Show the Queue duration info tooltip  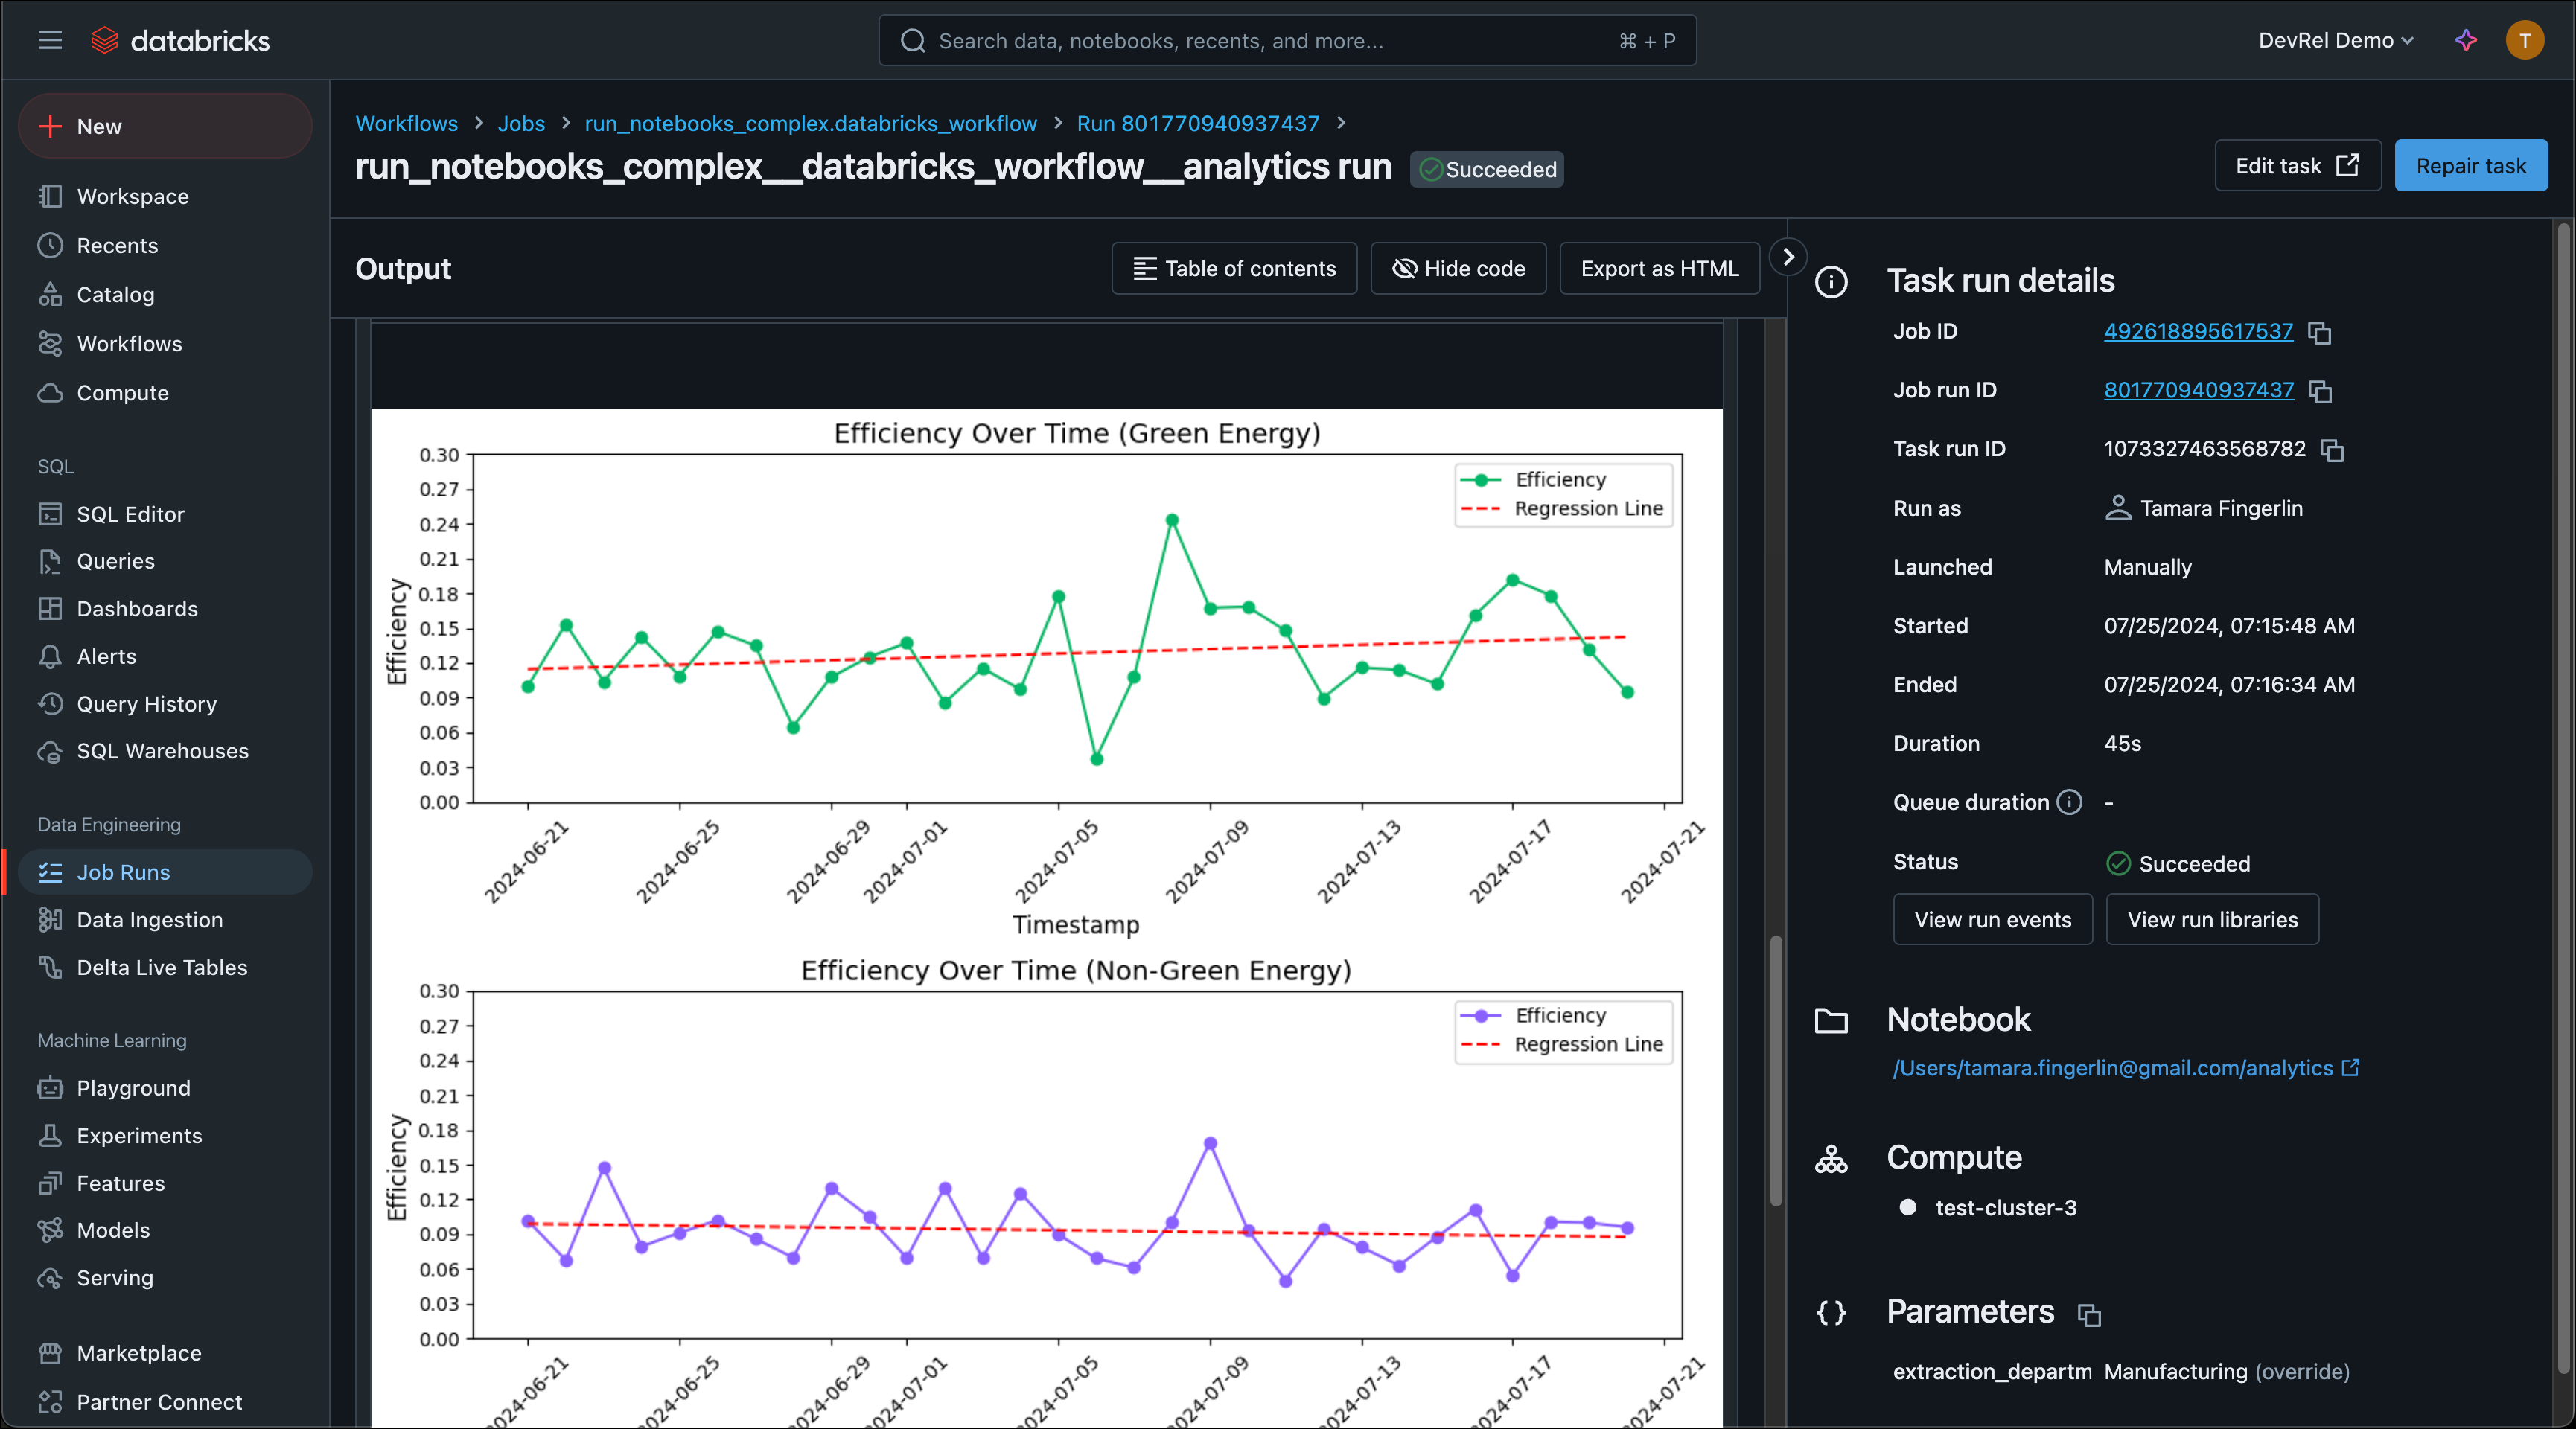point(2069,802)
